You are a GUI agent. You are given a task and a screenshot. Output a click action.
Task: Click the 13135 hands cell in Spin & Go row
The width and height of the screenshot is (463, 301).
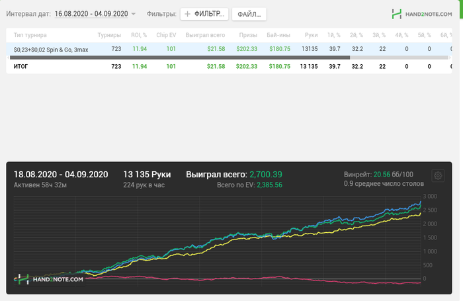click(310, 49)
